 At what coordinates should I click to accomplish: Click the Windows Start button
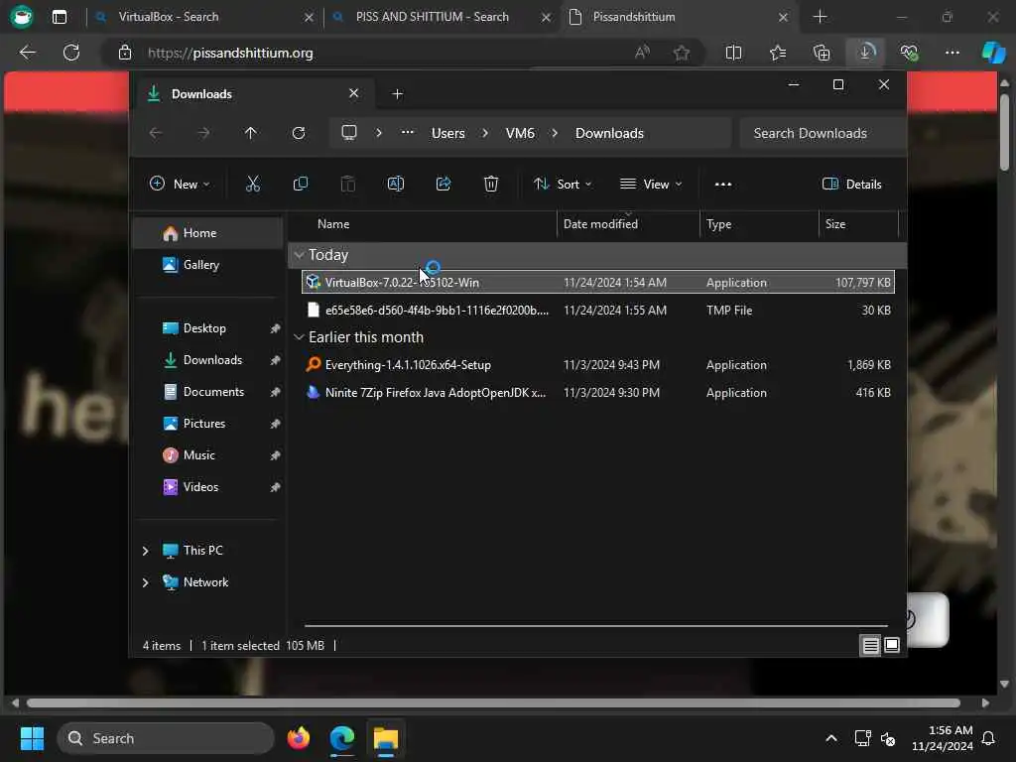(32, 738)
